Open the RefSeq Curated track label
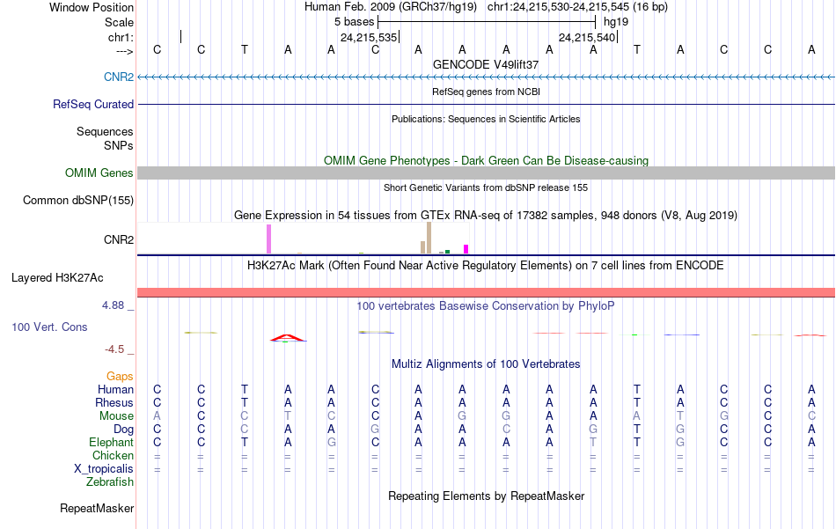836x529 pixels. pos(92,104)
